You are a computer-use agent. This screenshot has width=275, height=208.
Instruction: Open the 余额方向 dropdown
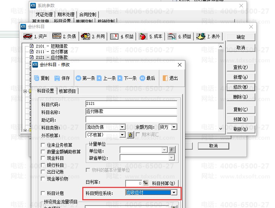(x=173, y=127)
